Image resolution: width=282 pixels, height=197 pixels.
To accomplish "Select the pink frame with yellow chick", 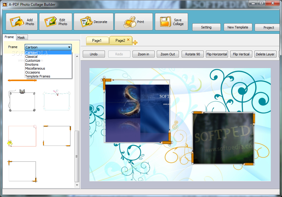I will click(22, 136).
